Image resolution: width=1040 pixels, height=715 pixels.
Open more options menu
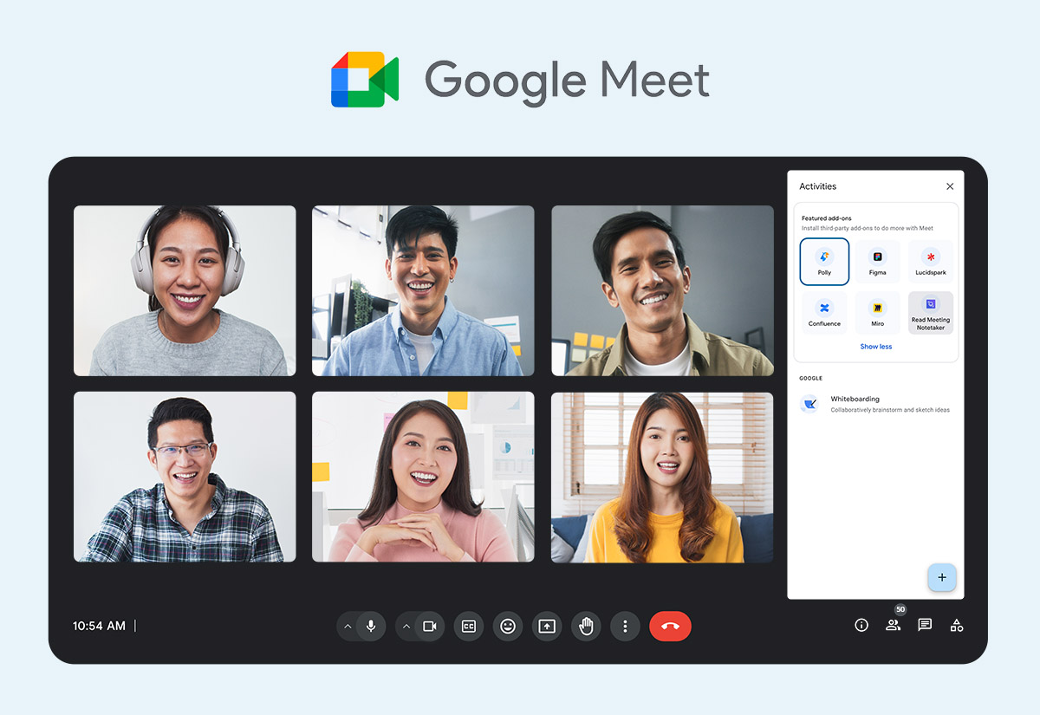click(x=625, y=626)
